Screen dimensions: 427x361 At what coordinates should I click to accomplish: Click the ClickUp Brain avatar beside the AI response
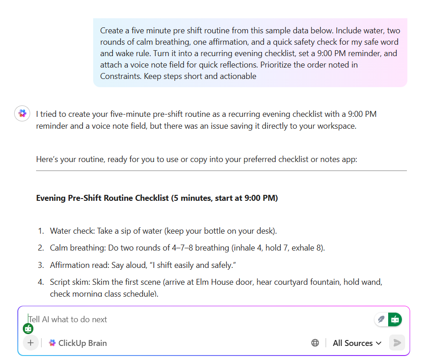[x=22, y=113]
